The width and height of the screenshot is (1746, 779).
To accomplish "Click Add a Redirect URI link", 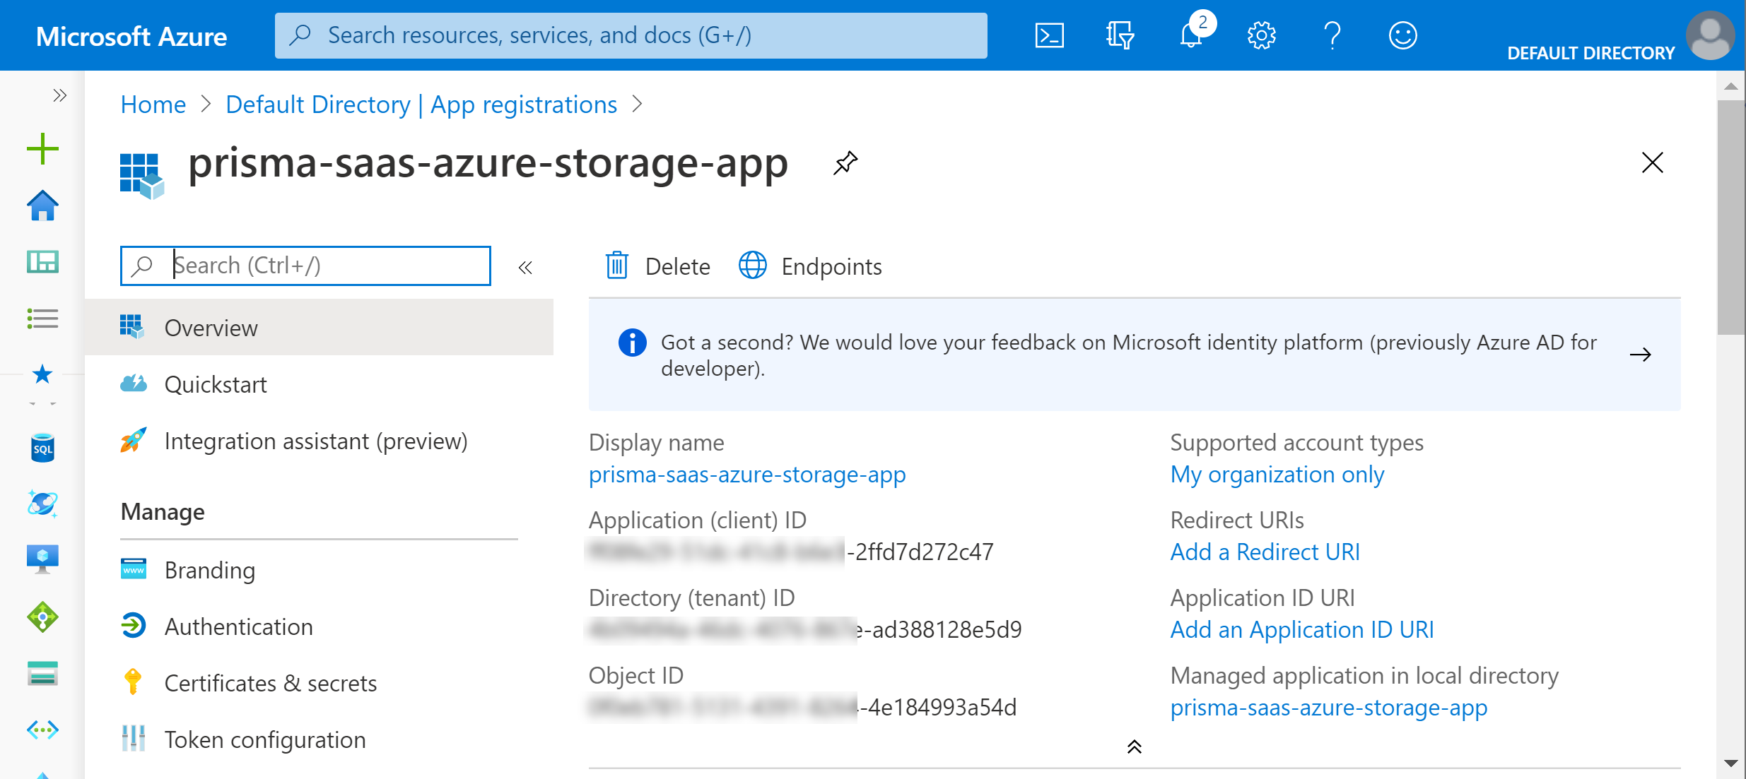I will (1265, 552).
